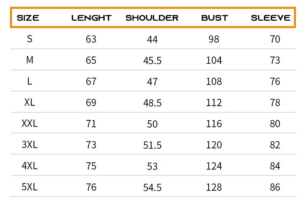Screen dimensions: 304x205
Task: Click shoulder value 45.5 for size M
Action: tap(152, 60)
